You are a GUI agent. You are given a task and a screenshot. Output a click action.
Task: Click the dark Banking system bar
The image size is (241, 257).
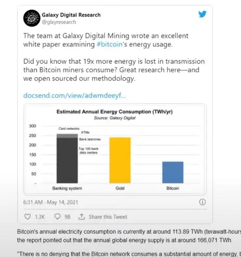point(67,158)
